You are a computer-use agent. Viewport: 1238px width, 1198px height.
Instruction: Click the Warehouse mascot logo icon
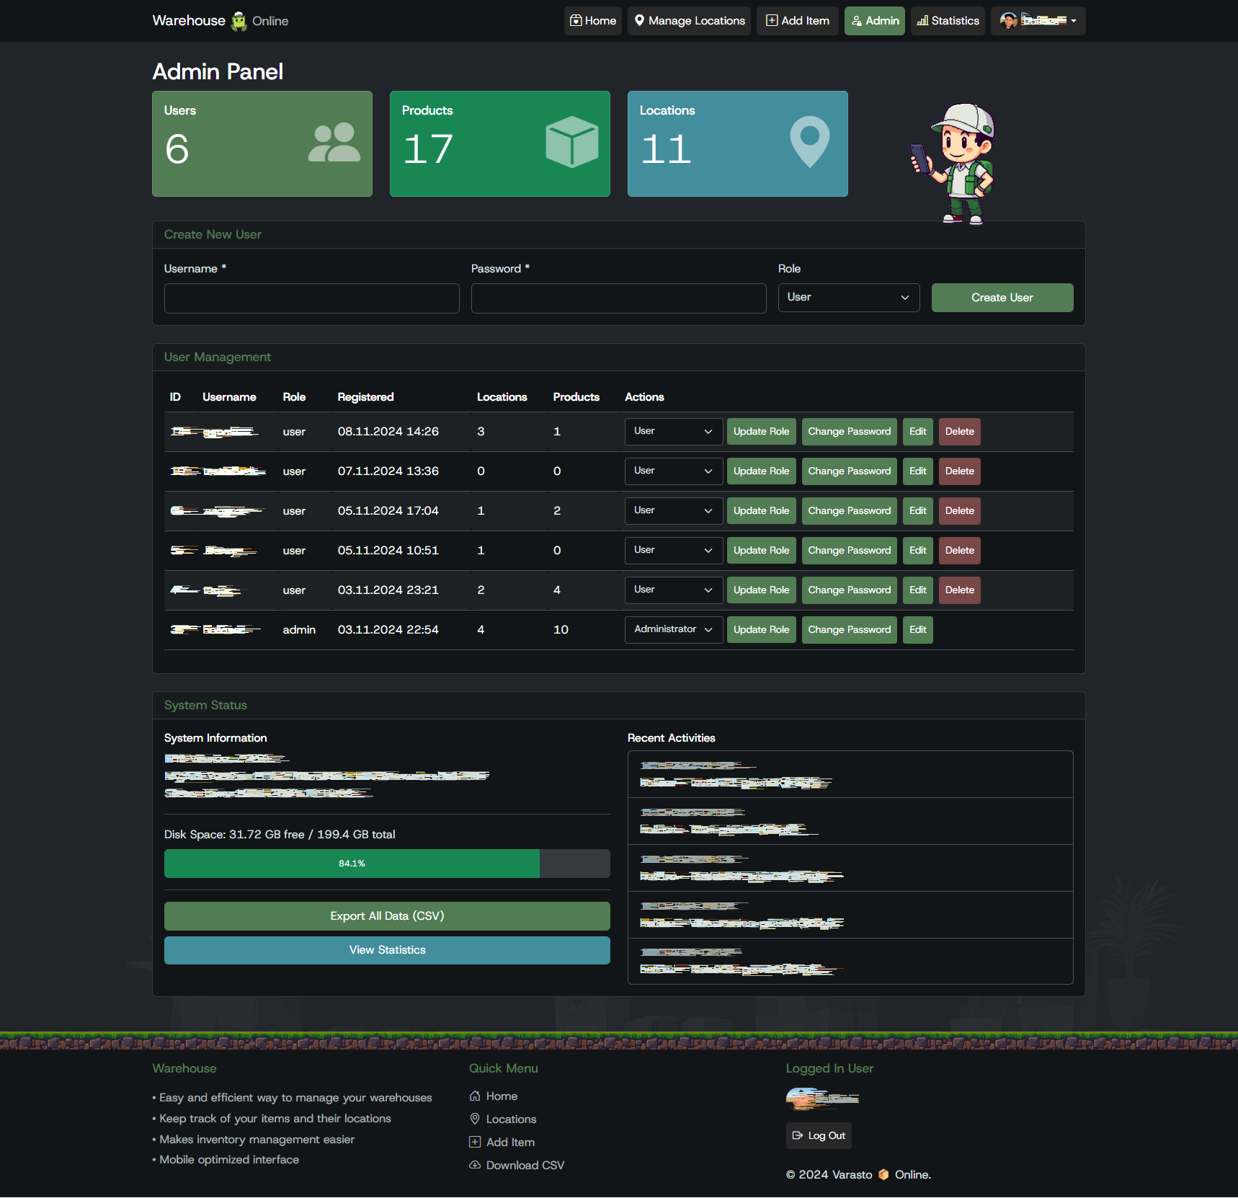click(x=239, y=22)
